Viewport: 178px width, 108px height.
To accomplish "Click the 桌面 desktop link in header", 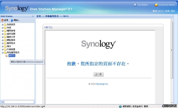I will (167, 11).
